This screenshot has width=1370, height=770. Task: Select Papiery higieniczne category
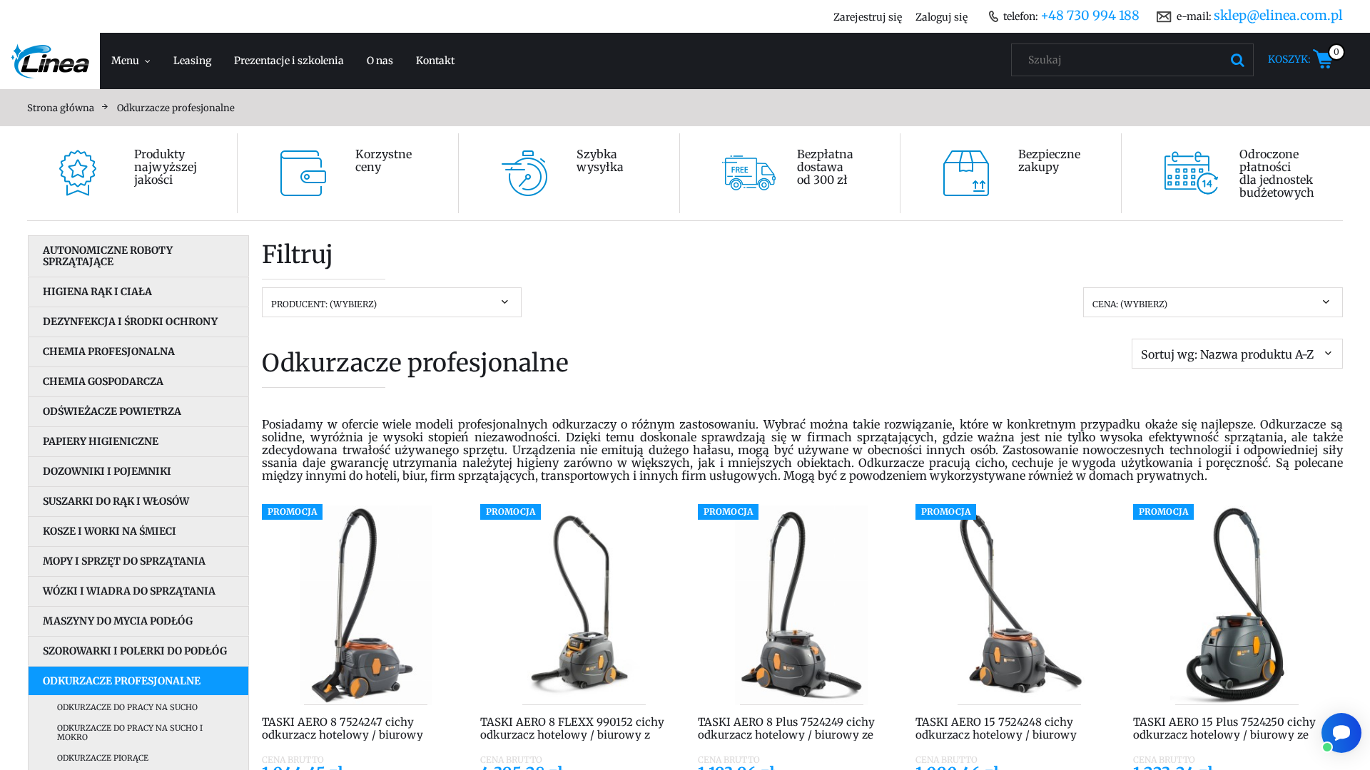click(x=138, y=441)
